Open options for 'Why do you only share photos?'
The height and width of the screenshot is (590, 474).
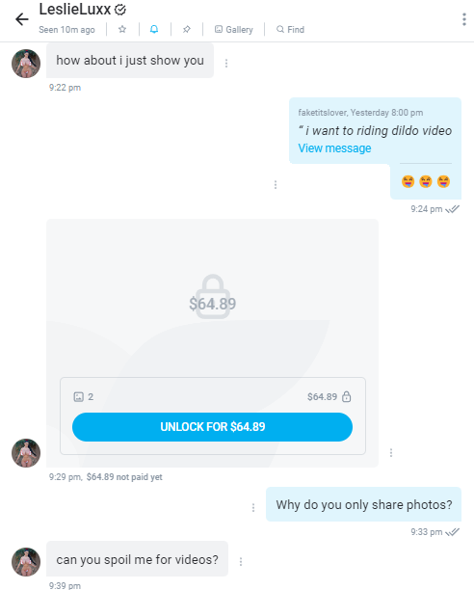click(253, 508)
